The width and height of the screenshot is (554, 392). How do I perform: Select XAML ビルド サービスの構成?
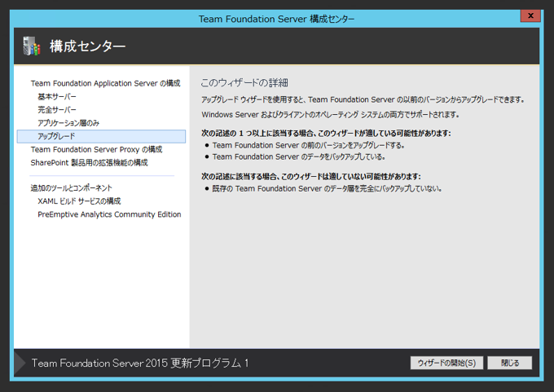(x=79, y=201)
